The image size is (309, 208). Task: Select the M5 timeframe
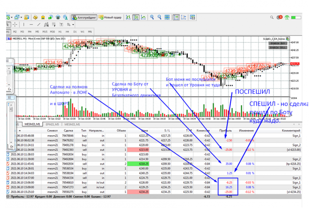click(x=37, y=32)
